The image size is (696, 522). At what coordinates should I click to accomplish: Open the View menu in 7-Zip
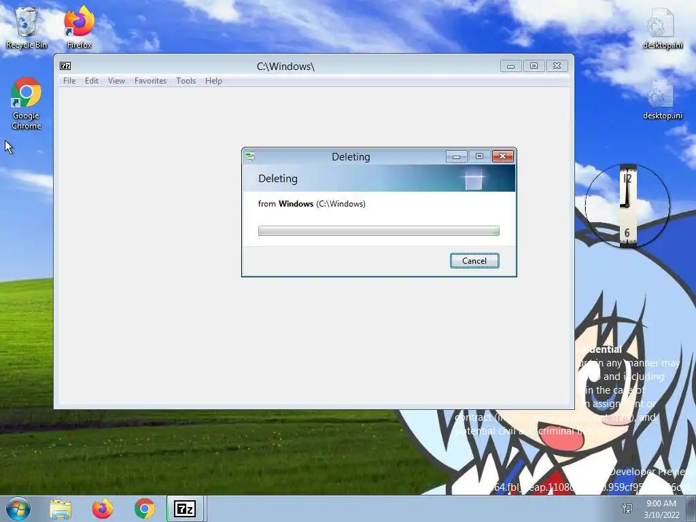(x=116, y=81)
